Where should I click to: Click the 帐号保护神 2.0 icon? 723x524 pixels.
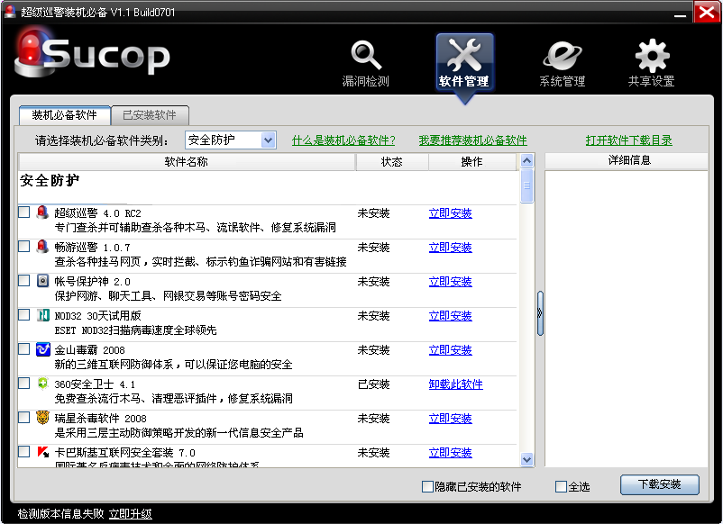point(42,280)
